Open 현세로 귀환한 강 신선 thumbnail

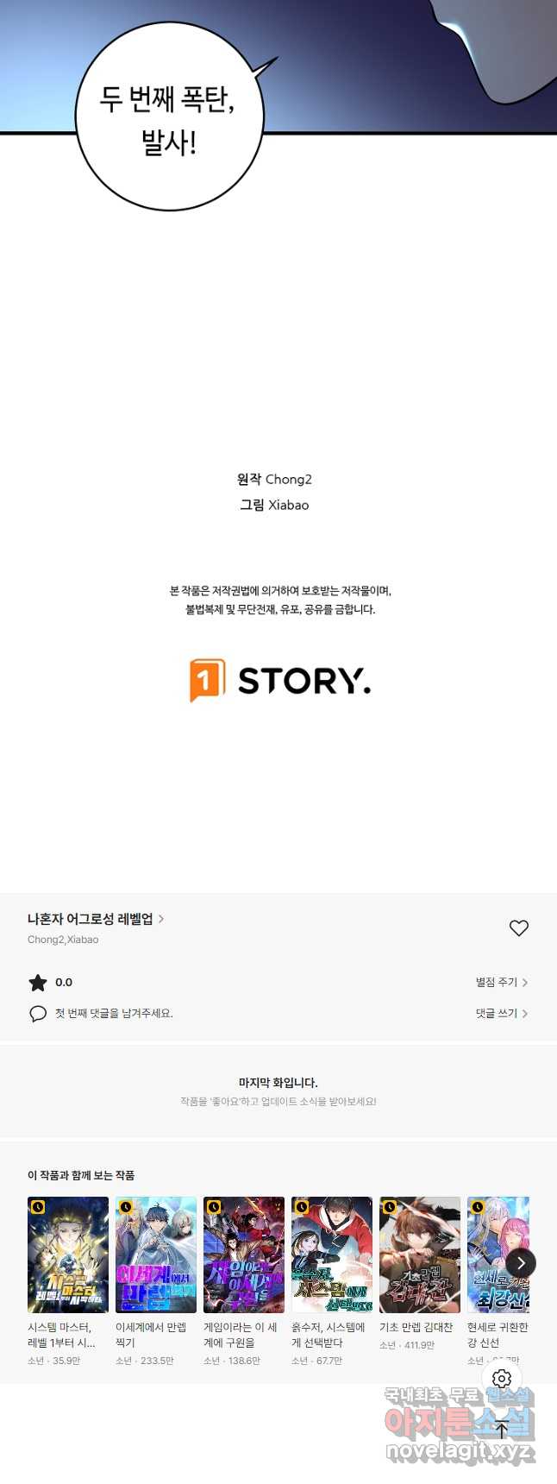(x=498, y=1254)
